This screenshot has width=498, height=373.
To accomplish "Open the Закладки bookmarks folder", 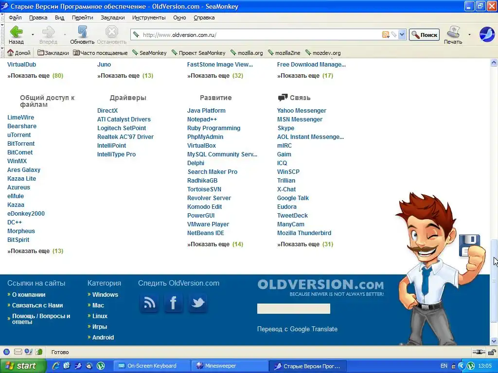I will tap(53, 53).
